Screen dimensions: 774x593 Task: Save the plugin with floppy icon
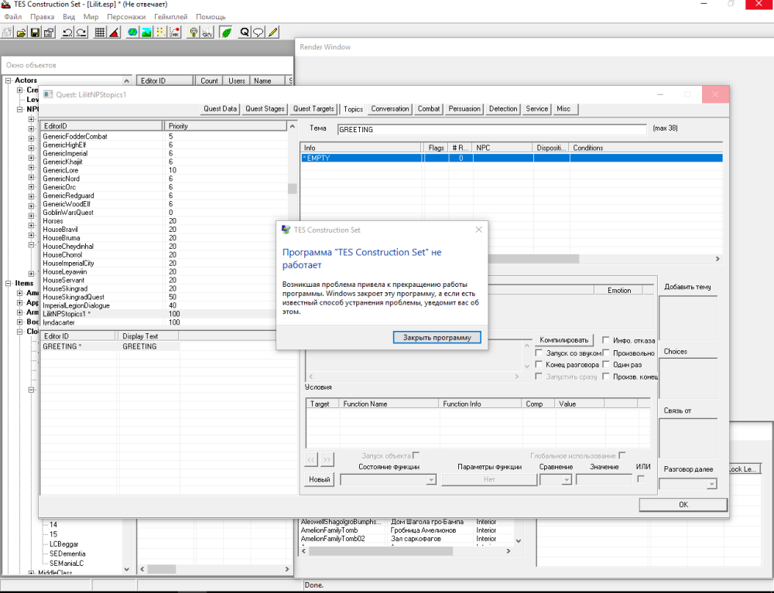pyautogui.click(x=35, y=32)
